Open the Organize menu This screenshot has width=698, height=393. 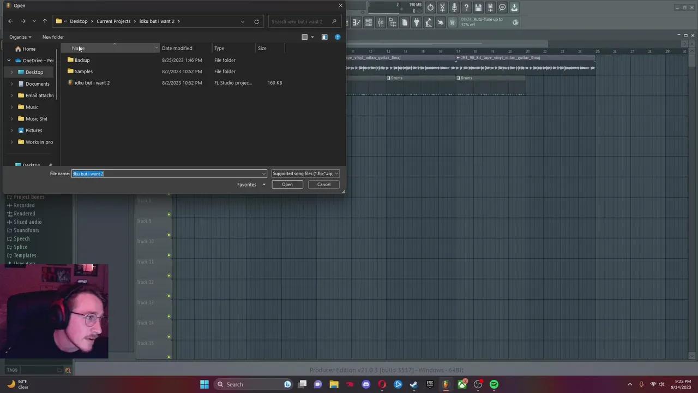tap(20, 37)
